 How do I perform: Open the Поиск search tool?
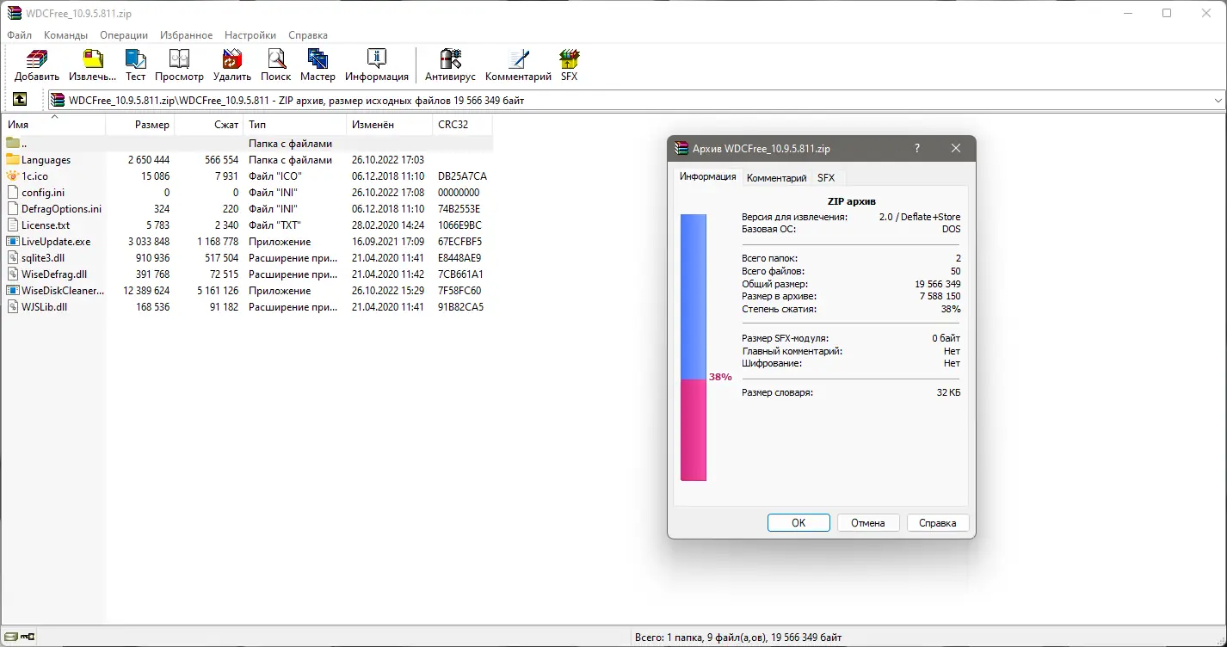[x=275, y=65]
